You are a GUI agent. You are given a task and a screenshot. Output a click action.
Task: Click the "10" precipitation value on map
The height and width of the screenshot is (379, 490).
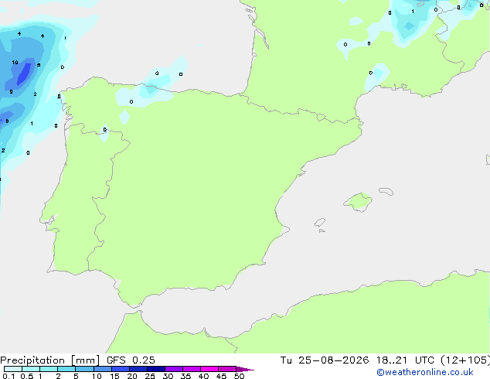pyautogui.click(x=15, y=63)
